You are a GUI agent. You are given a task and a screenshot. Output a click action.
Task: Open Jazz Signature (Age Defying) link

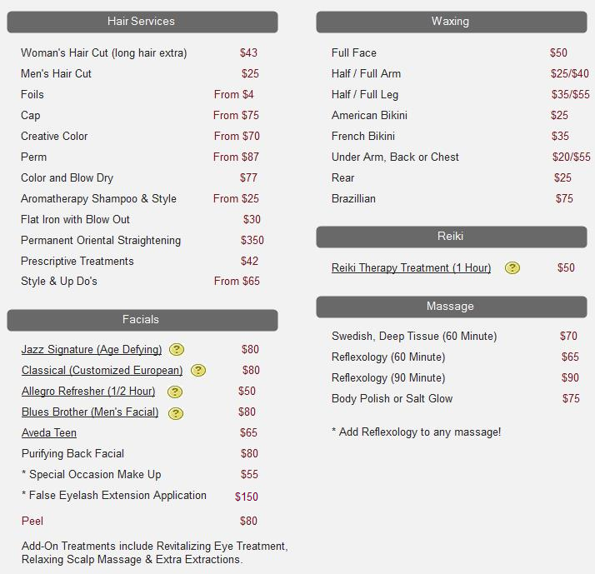tap(92, 350)
